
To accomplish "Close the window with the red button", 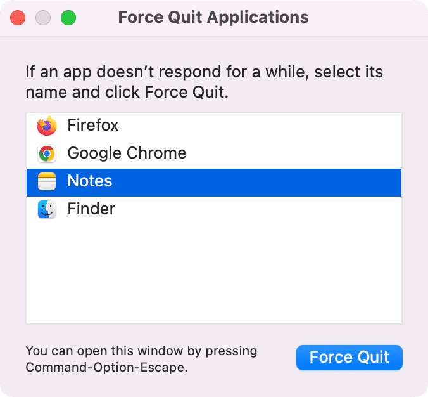I will [18, 18].
